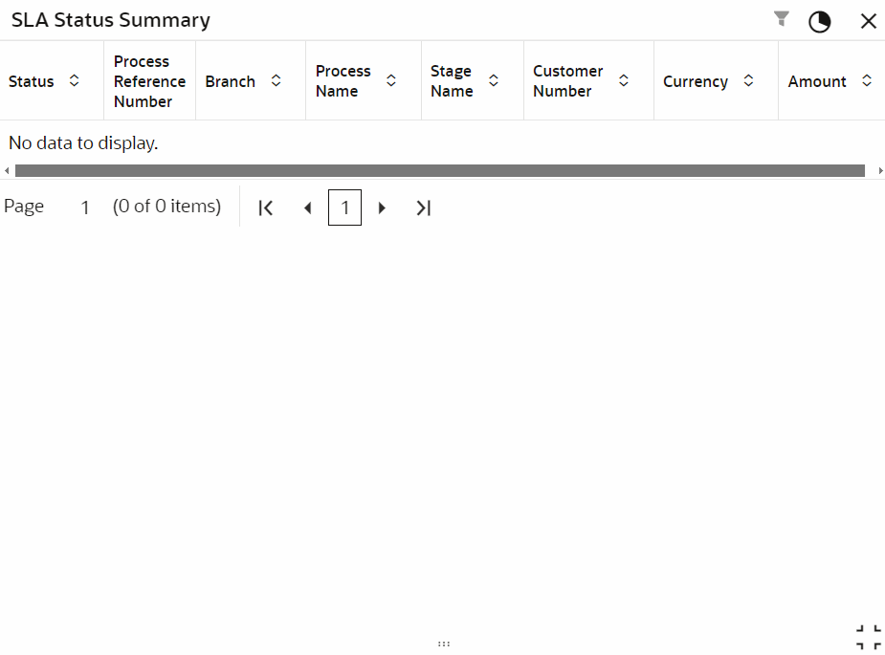This screenshot has width=885, height=655.
Task: Click the current page input field
Action: tap(84, 207)
